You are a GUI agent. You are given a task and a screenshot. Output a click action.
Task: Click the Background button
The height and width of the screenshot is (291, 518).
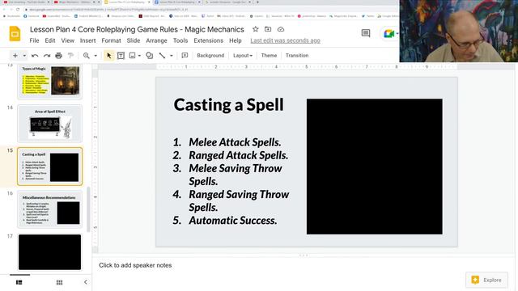pyautogui.click(x=210, y=56)
